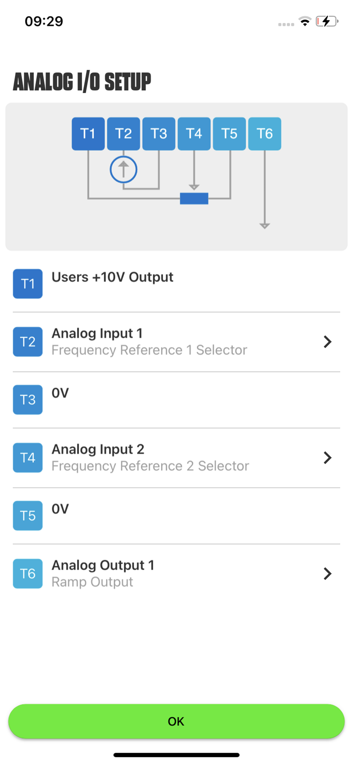Click the T5 terminal block in diagram
The width and height of the screenshot is (353, 764).
(229, 134)
